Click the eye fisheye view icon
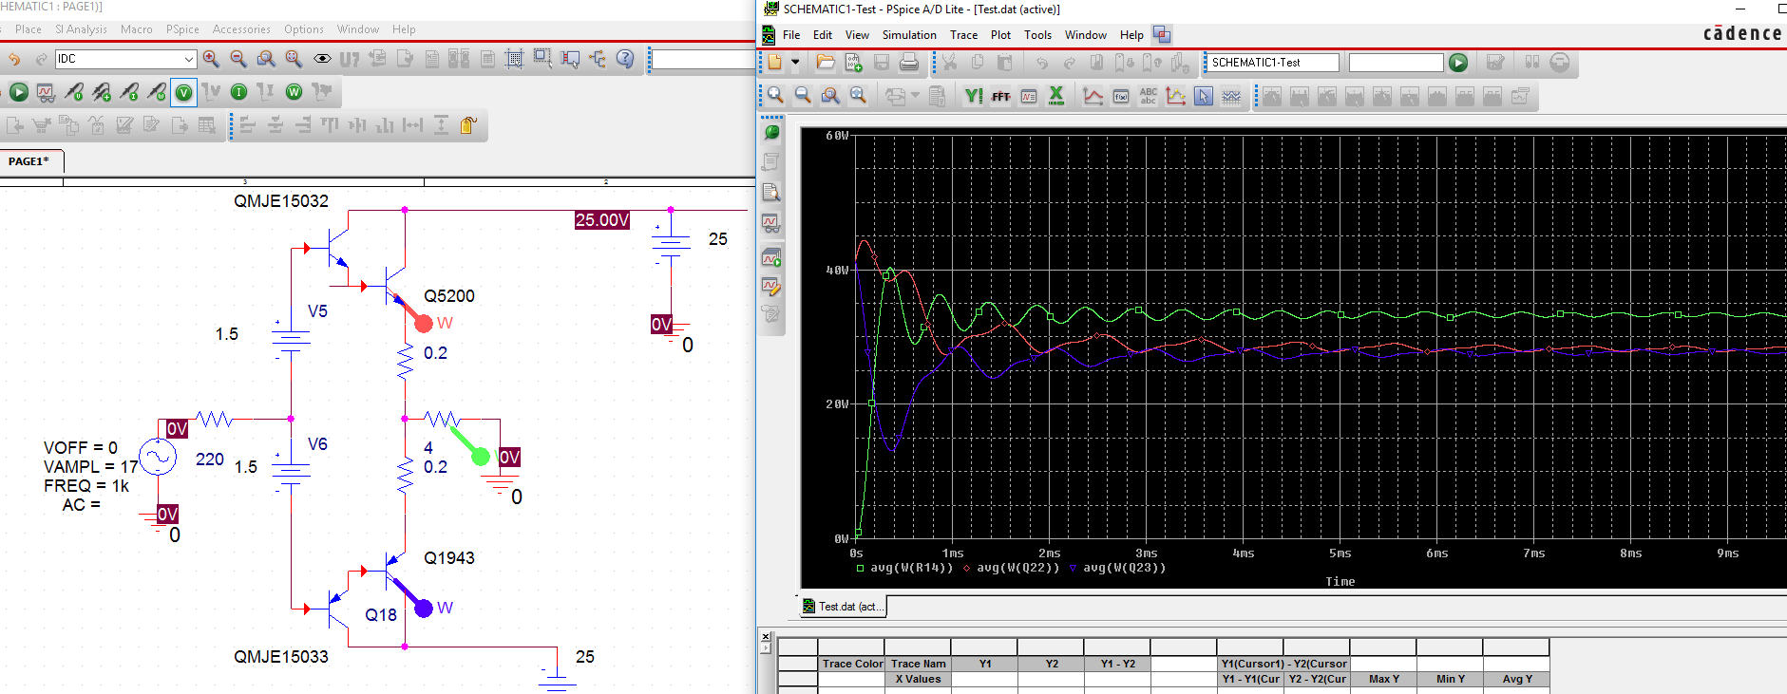The image size is (1787, 694). coord(322,59)
